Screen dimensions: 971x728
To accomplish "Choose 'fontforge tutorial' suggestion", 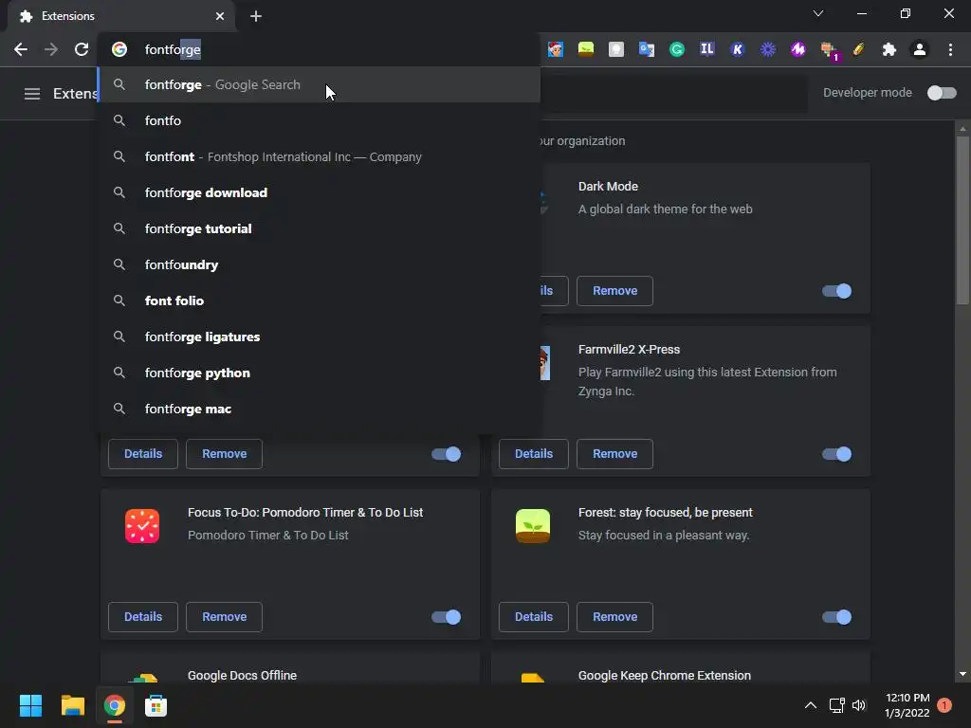I will click(320, 228).
